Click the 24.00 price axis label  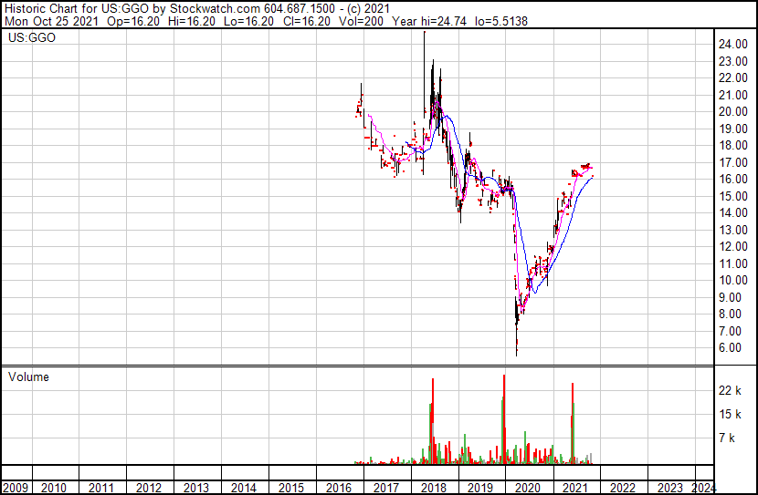coord(733,45)
